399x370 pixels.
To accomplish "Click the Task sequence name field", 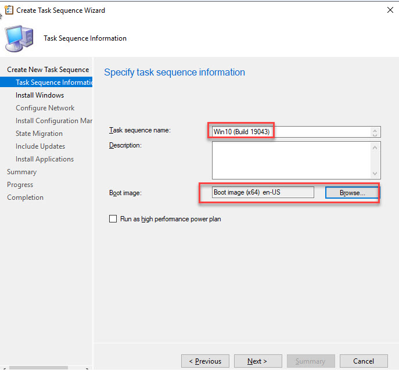I will pos(290,132).
